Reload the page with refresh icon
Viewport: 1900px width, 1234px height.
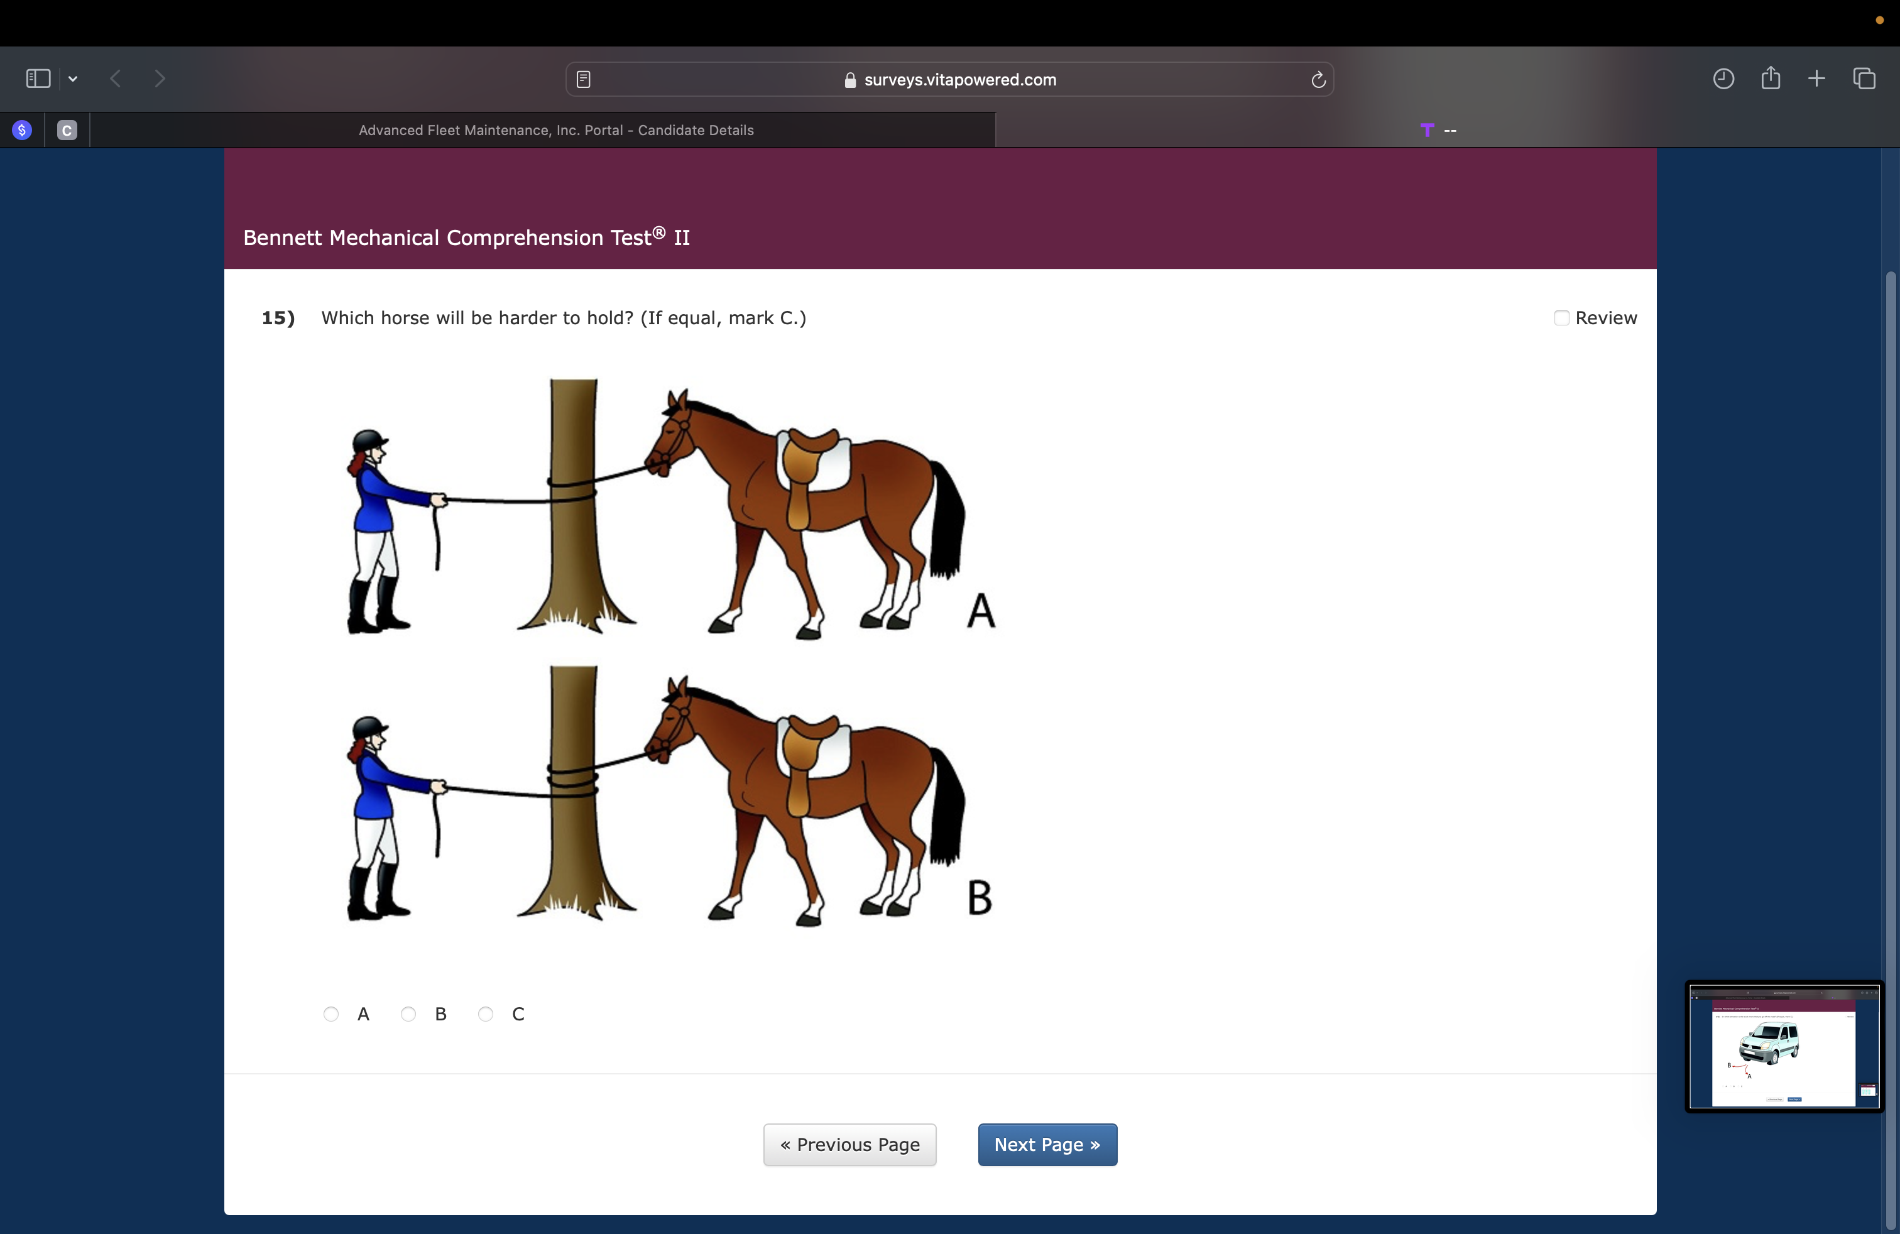[x=1318, y=79]
